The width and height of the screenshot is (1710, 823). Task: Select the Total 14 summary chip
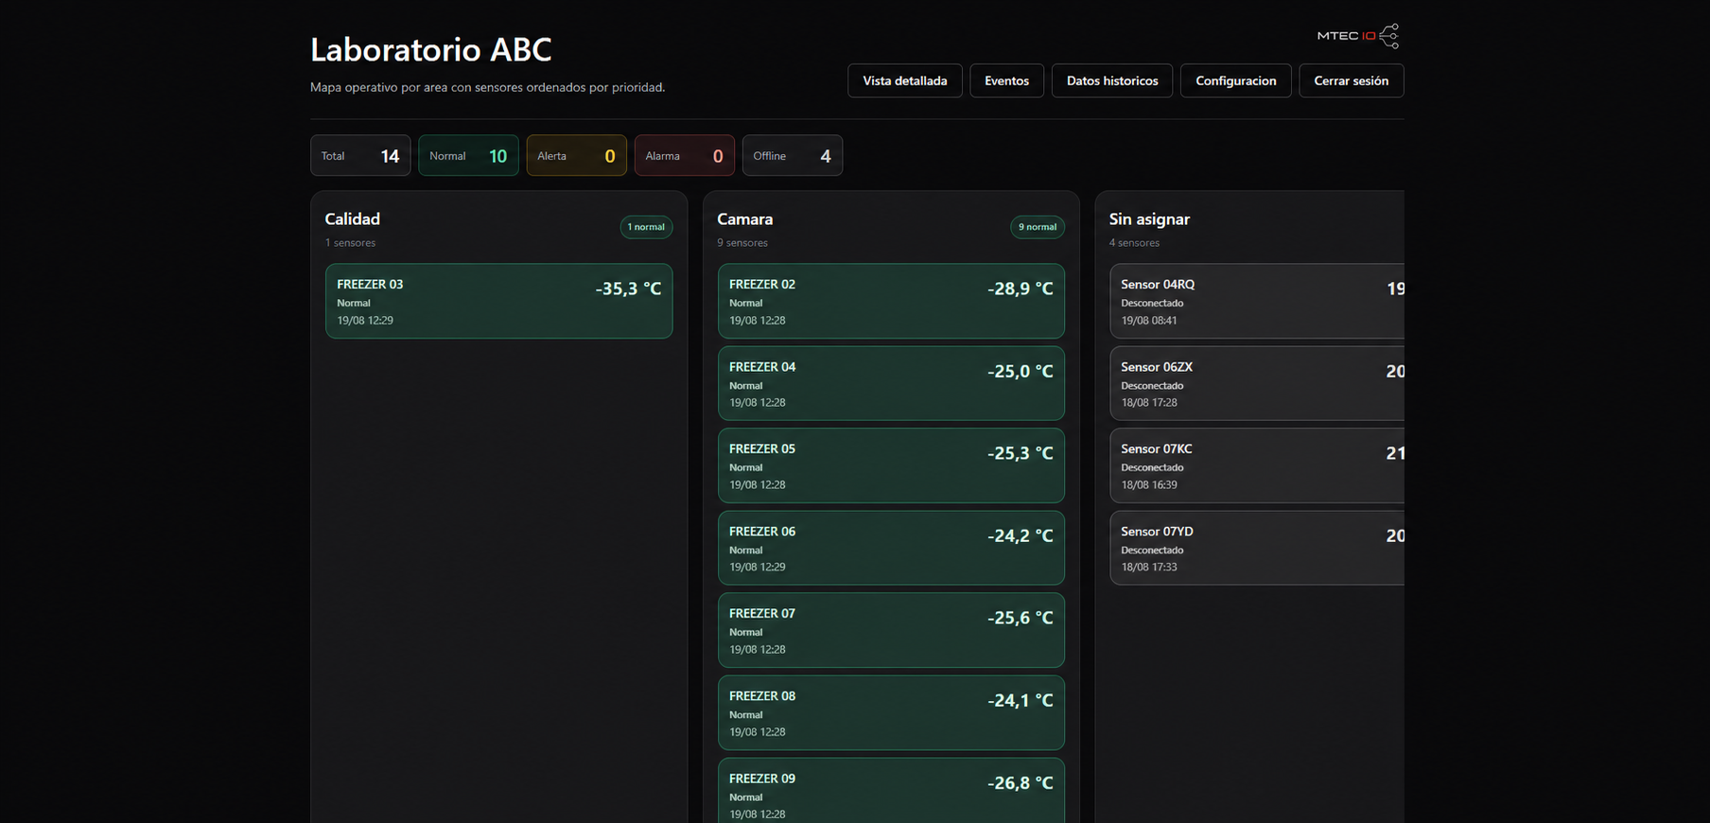[x=360, y=156]
